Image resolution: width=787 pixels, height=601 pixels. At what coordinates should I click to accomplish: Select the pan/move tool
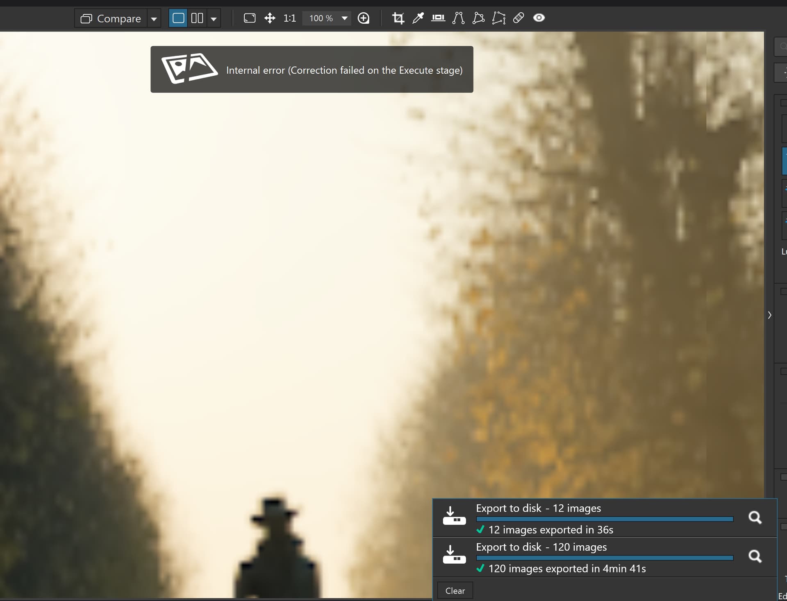[x=270, y=18]
